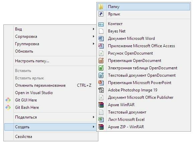This screenshot has width=194, height=146.
Task: Click the Word document icon
Action: pos(101,39)
